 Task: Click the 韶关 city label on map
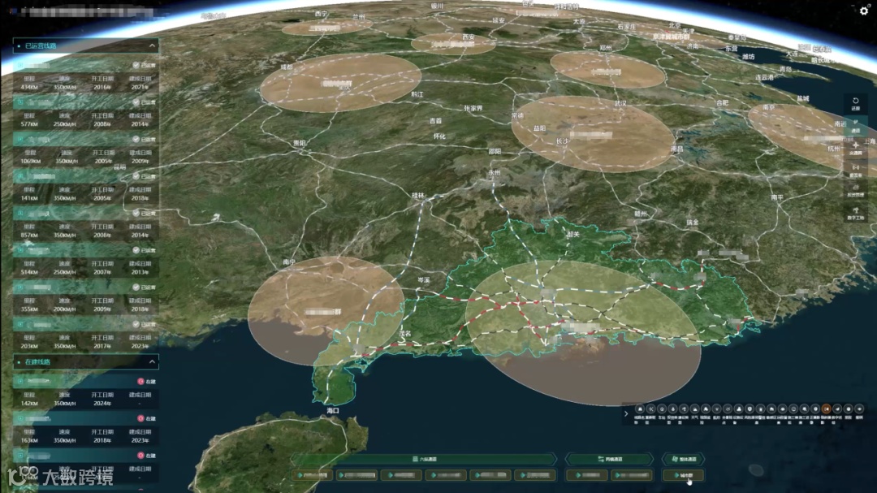pos(573,235)
